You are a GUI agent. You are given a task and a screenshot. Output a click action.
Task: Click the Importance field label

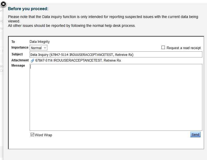coord(20,48)
